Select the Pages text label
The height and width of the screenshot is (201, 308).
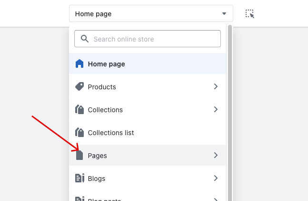[98, 156]
